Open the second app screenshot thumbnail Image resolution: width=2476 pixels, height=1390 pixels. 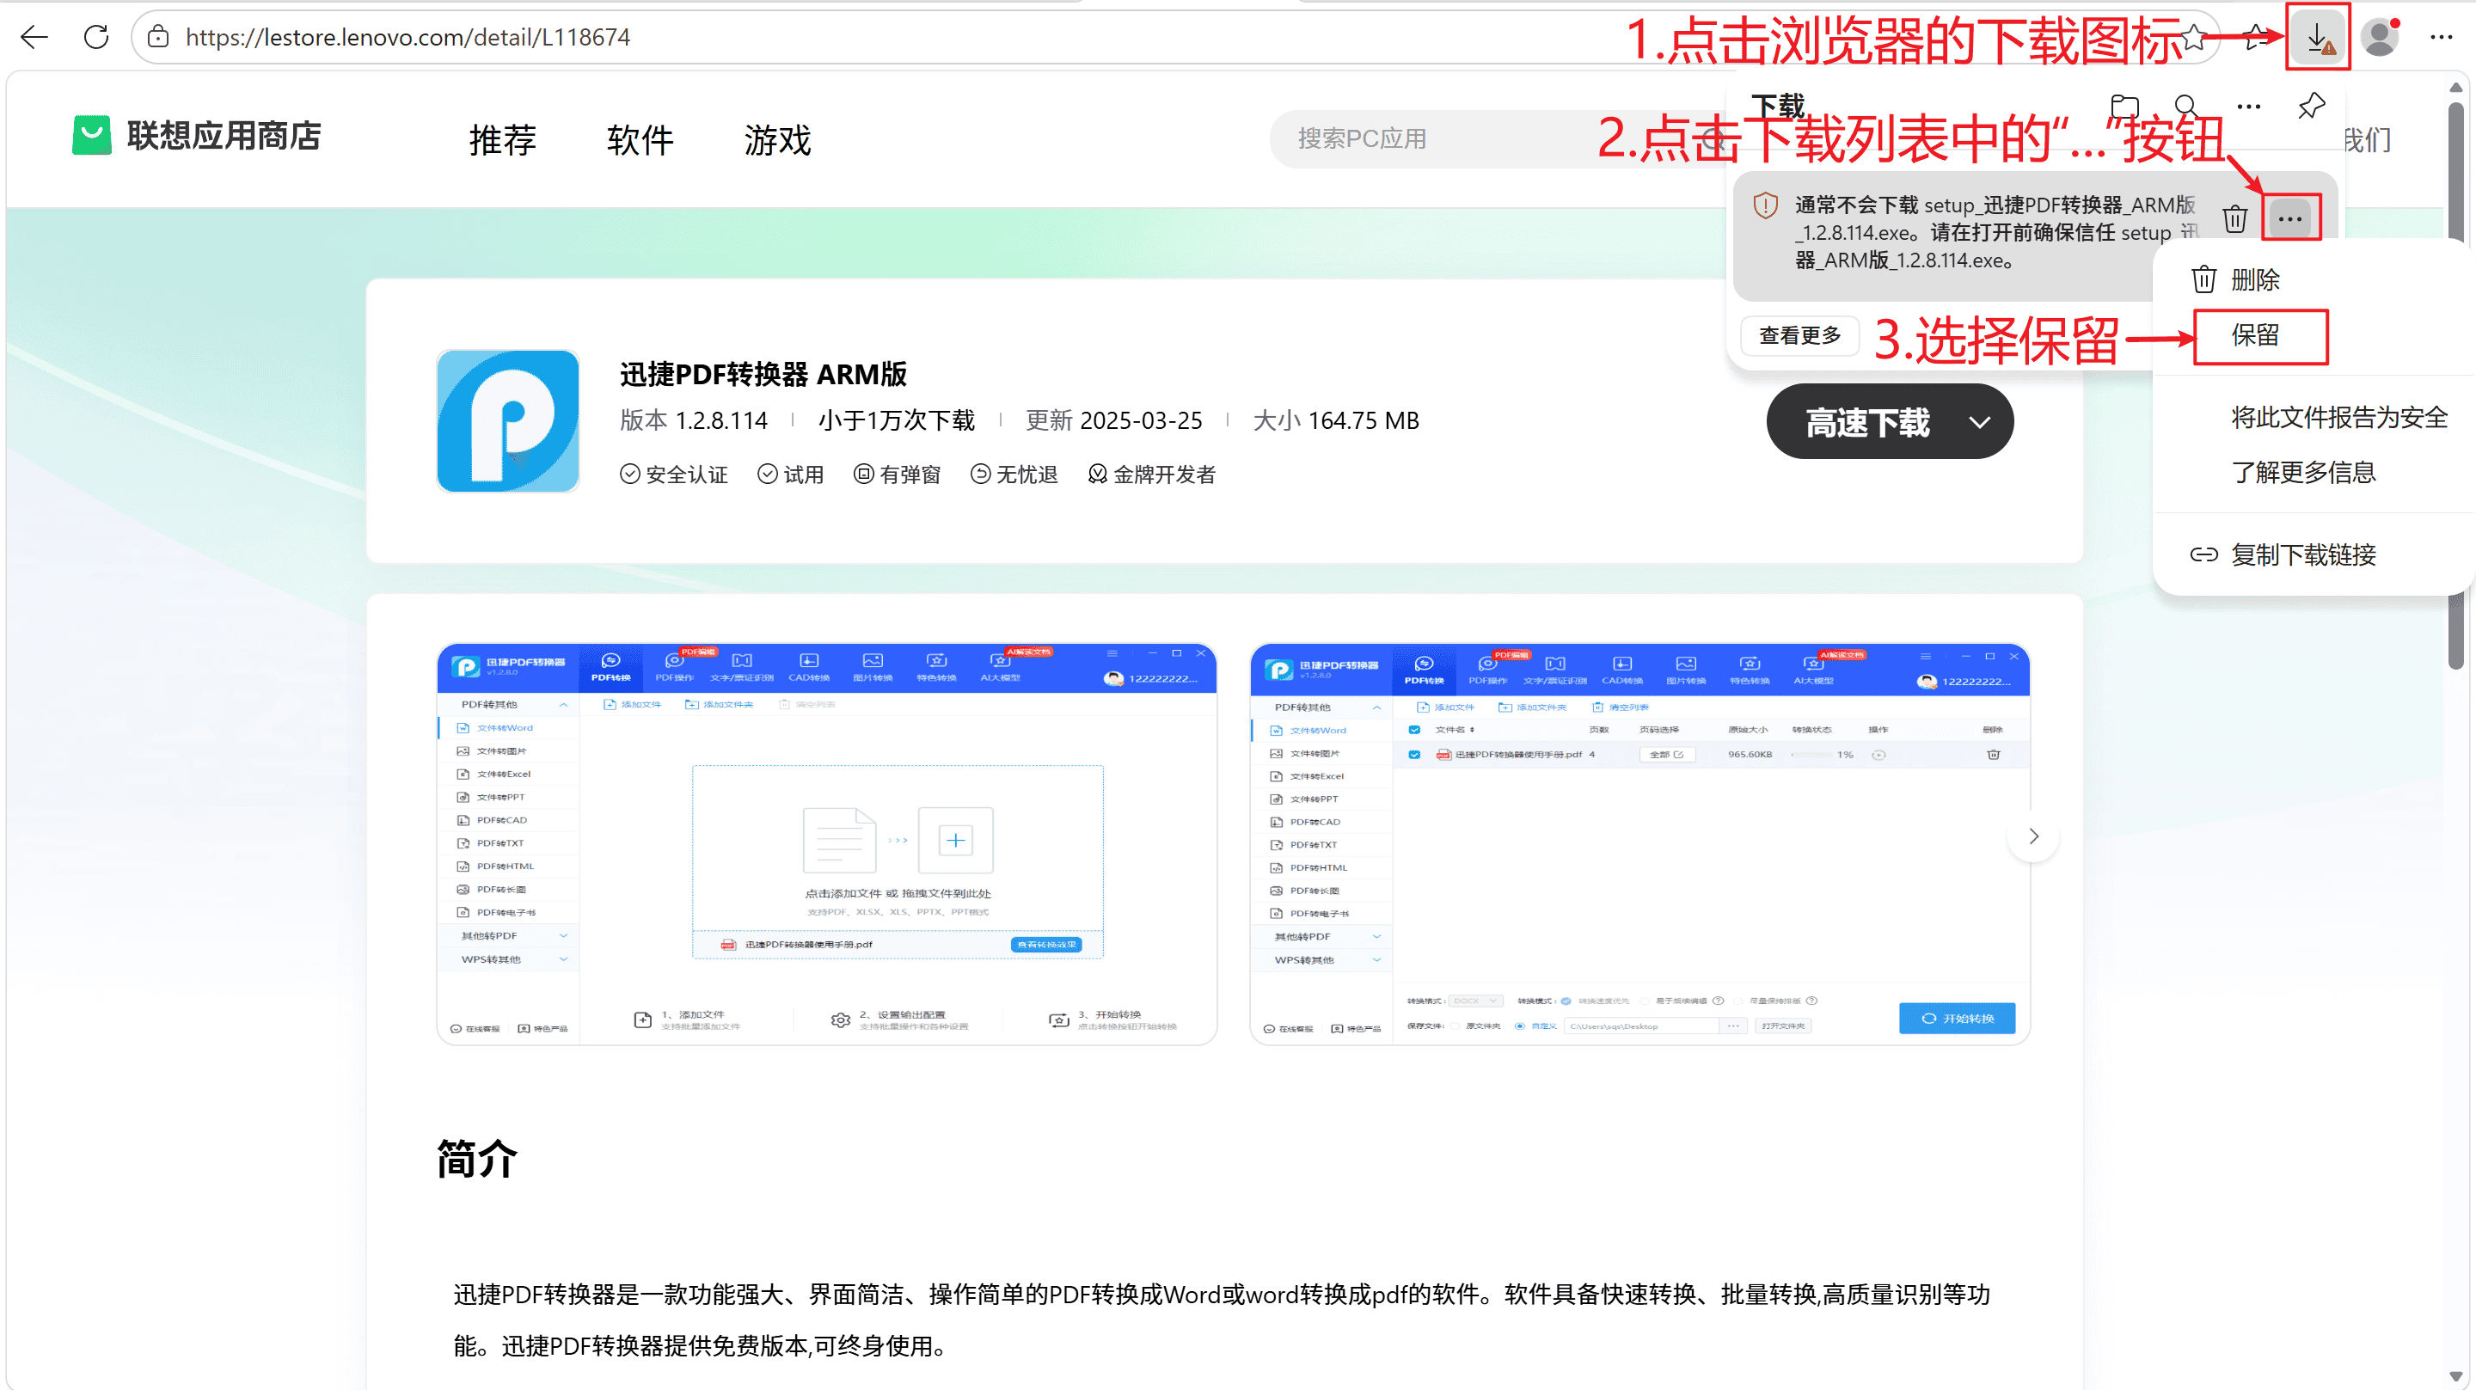pyautogui.click(x=1639, y=844)
